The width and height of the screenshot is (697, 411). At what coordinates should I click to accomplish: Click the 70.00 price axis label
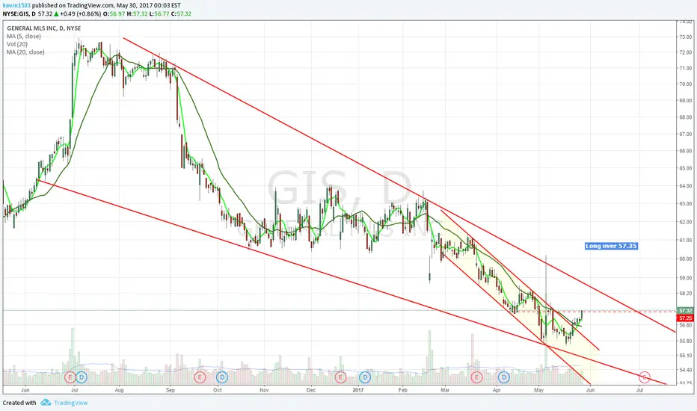pyautogui.click(x=686, y=84)
